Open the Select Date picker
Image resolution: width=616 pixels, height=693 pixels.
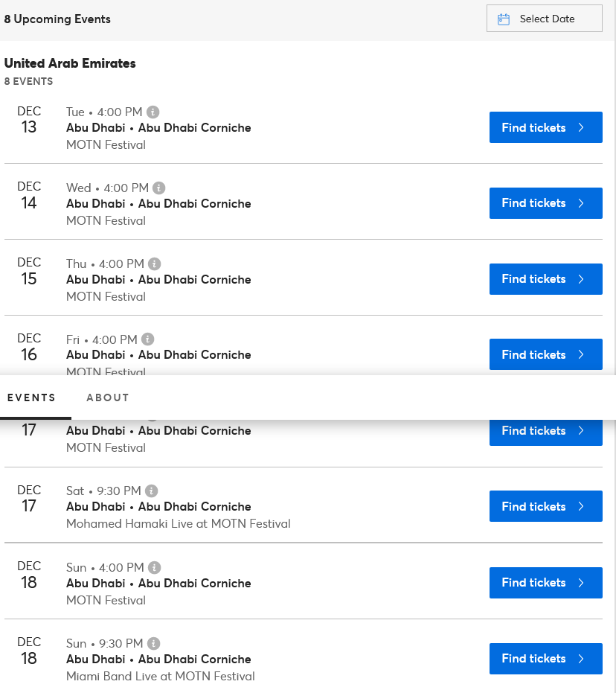(544, 19)
